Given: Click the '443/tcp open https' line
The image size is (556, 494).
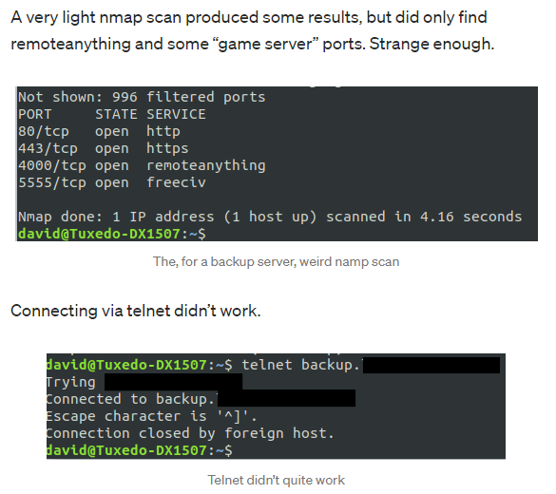Looking at the screenshot, I should pyautogui.click(x=104, y=149).
